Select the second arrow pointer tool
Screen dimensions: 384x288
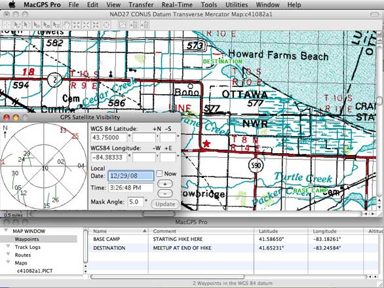pos(27,25)
